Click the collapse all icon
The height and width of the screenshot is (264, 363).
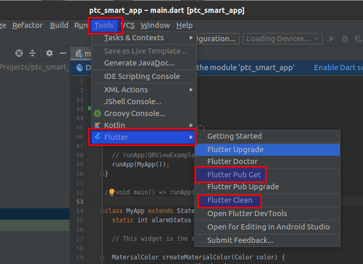(x=32, y=53)
